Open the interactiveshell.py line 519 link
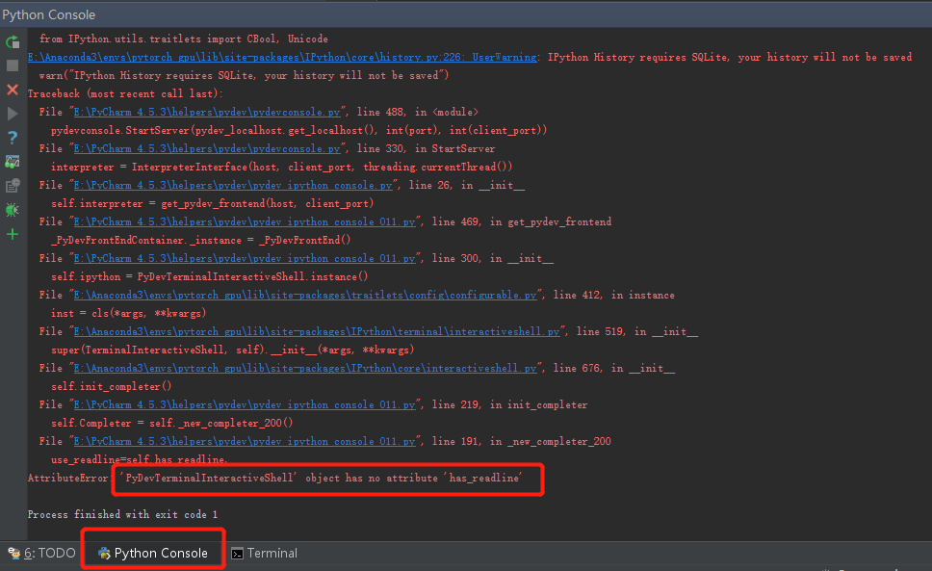Viewport: 932px width, 571px height. [x=306, y=331]
